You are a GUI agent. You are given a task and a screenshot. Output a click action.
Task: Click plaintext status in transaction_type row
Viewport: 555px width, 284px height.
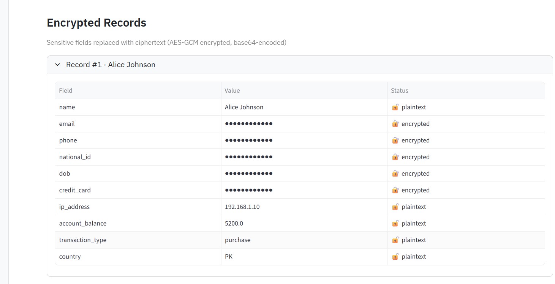(x=414, y=240)
